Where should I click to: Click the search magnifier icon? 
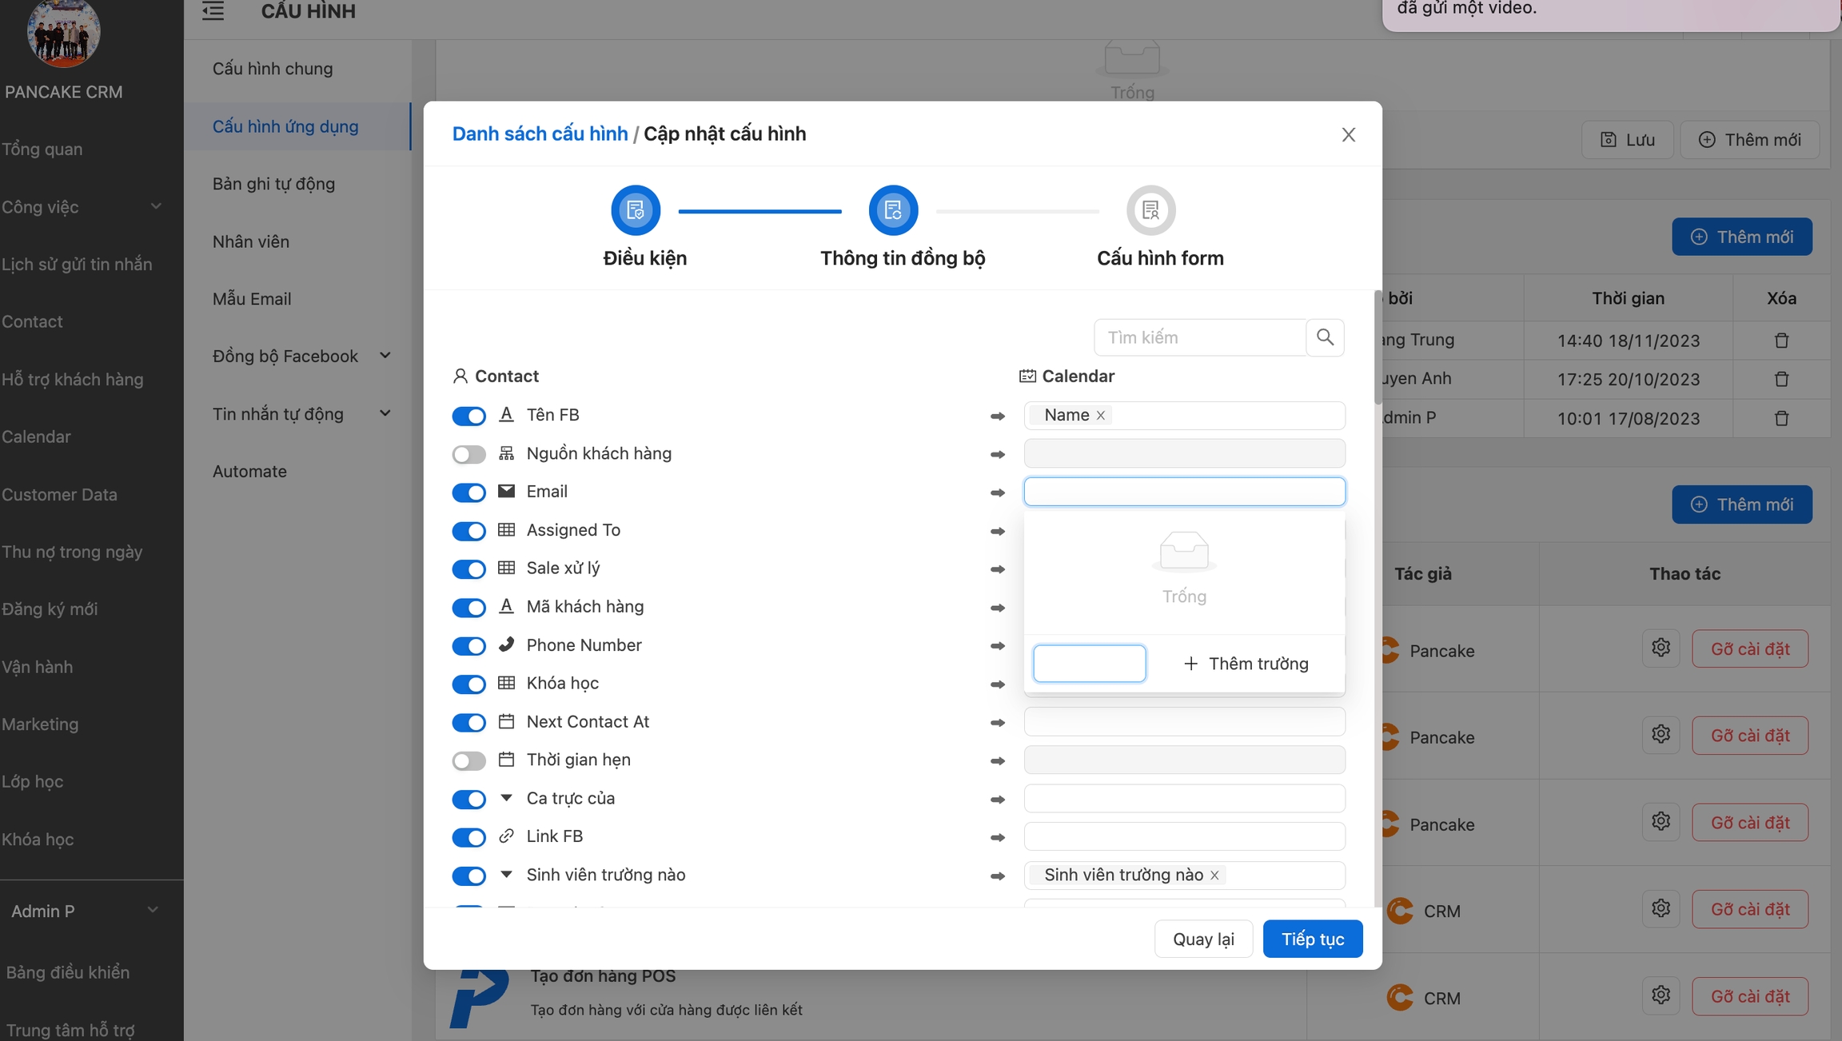tap(1325, 337)
